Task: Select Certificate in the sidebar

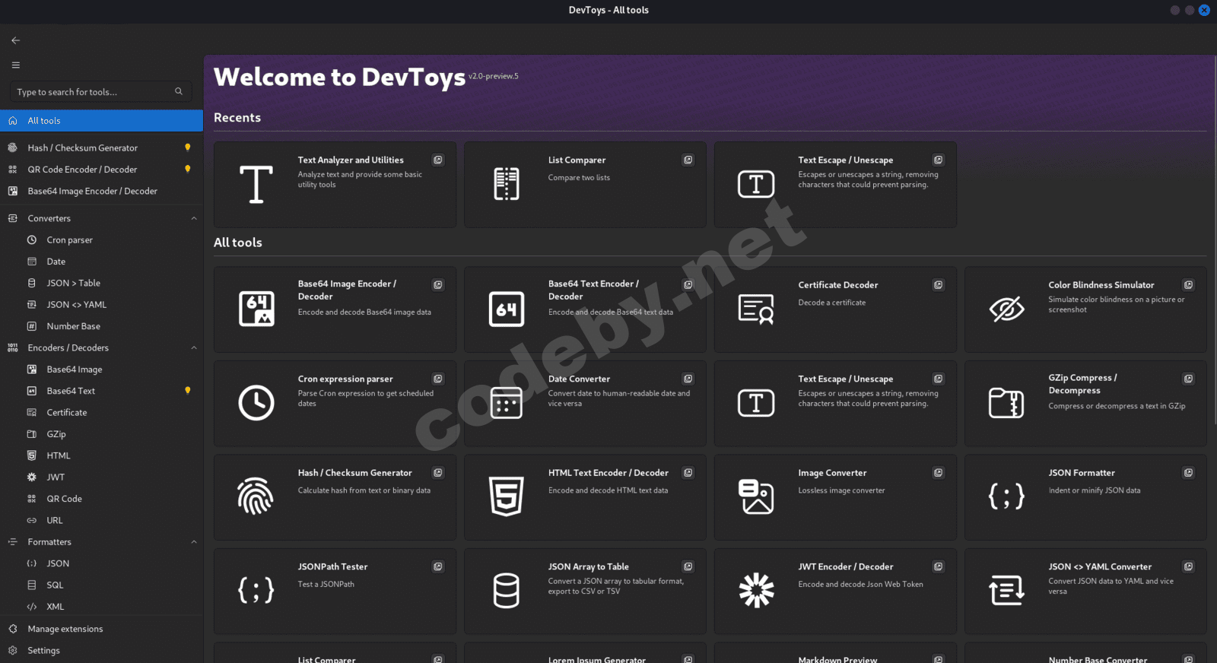Action: (101, 413)
